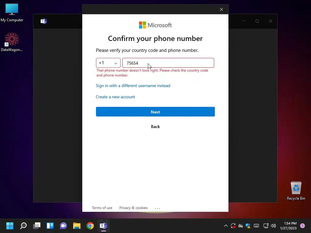Viewport: 311px width, 233px height.
Task: Click the Create a new account link
Action: [115, 97]
